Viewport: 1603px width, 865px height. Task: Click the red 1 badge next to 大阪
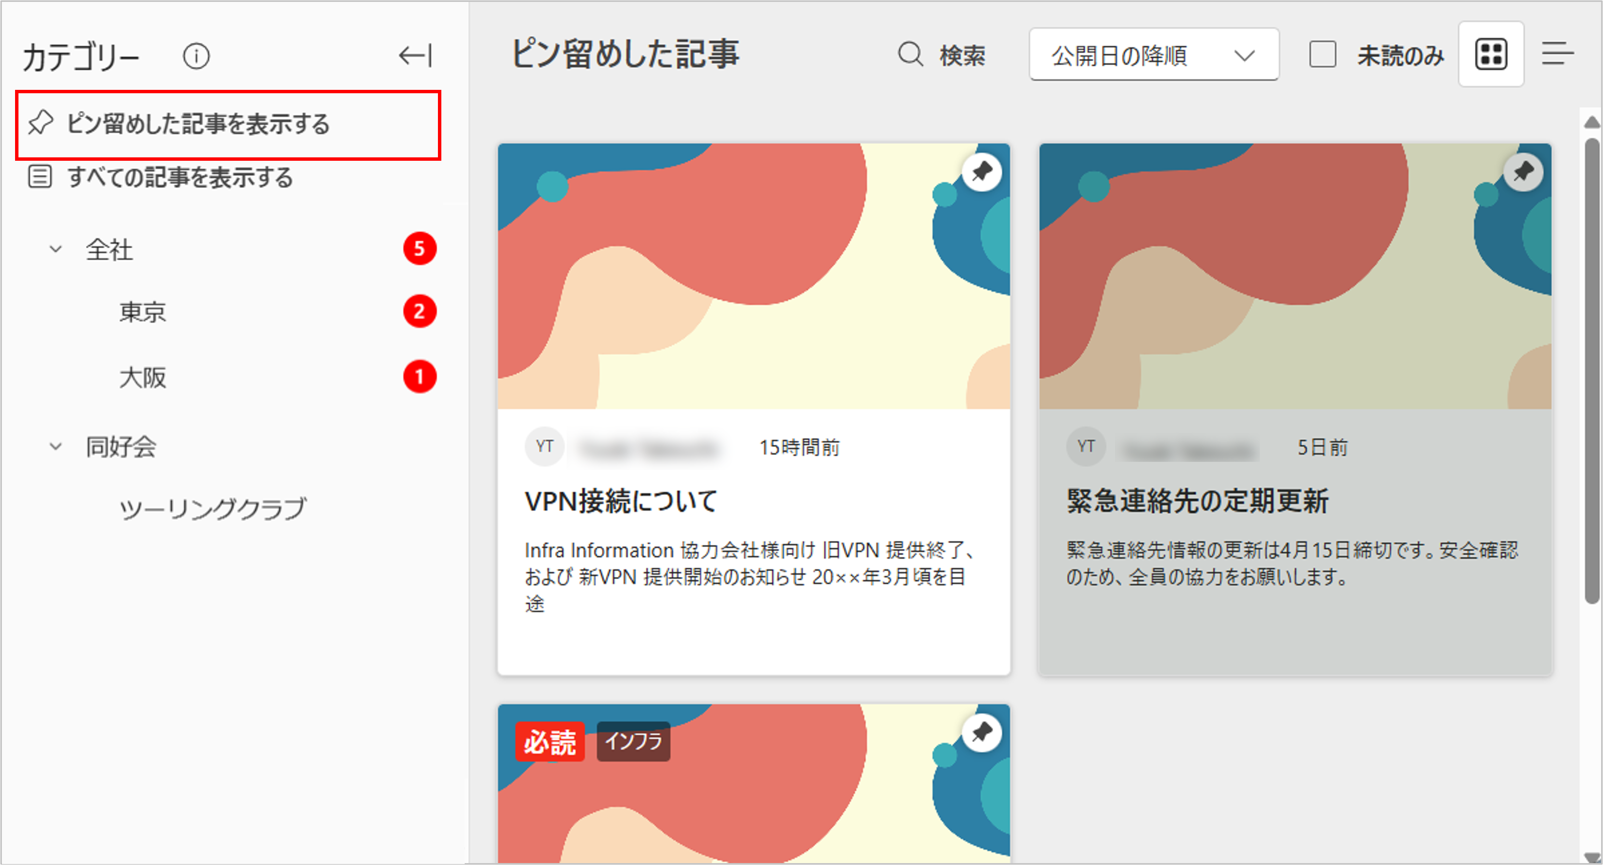[x=419, y=377]
